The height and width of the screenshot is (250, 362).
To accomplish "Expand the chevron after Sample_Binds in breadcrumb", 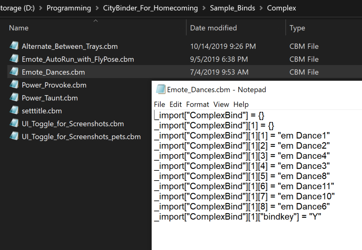I will click(x=261, y=8).
